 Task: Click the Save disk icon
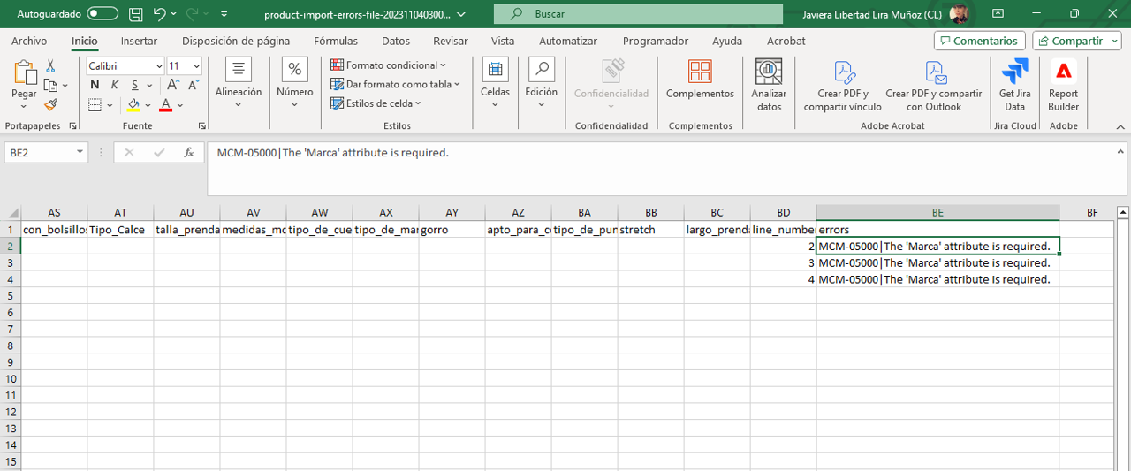coord(135,15)
